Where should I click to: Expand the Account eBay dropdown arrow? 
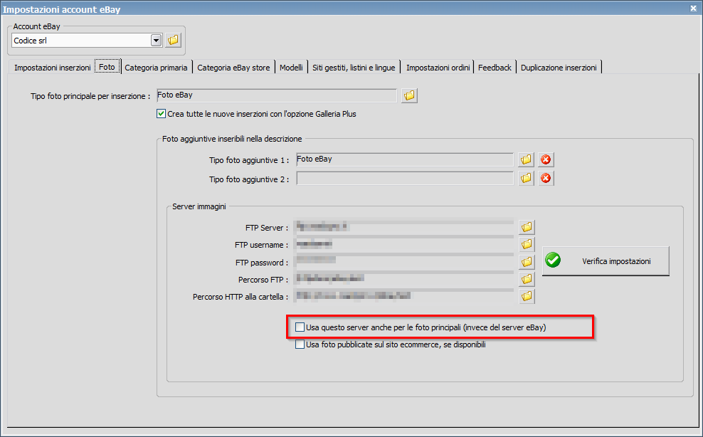156,41
